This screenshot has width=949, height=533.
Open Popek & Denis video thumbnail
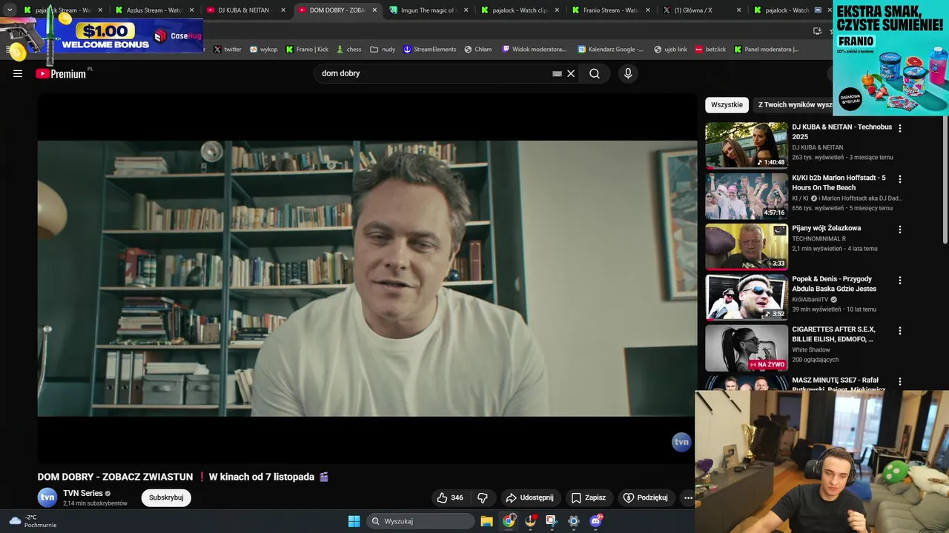pyautogui.click(x=746, y=297)
